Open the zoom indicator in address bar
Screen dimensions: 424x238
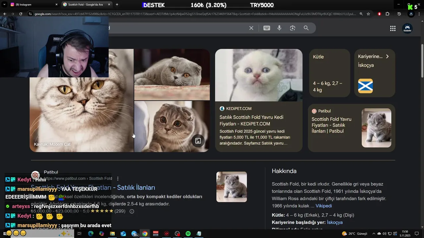(x=361, y=14)
